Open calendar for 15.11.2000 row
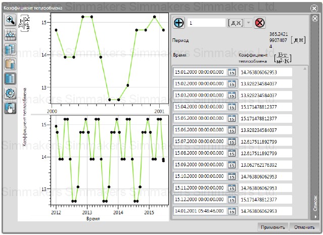The width and height of the screenshot is (323, 235). point(232,188)
